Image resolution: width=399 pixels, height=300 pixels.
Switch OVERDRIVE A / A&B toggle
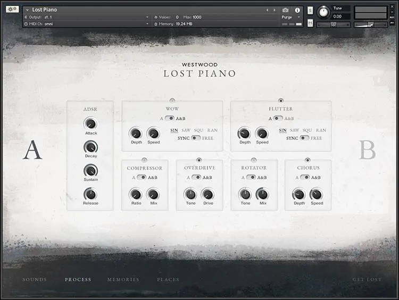point(196,177)
